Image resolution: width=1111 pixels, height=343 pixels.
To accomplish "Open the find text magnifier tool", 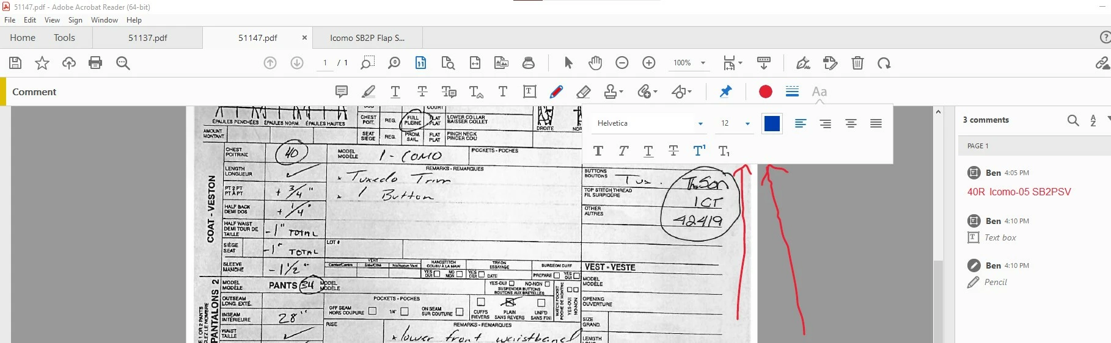I will click(x=123, y=63).
